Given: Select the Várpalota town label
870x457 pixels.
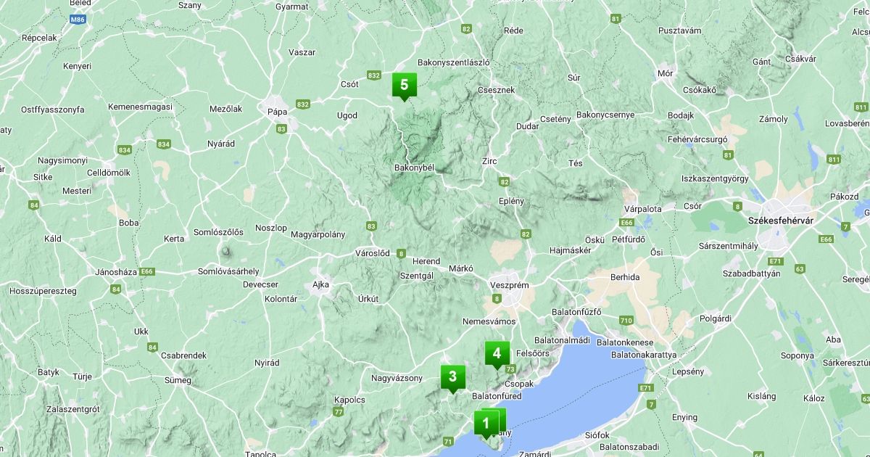Looking at the screenshot, I should [642, 209].
